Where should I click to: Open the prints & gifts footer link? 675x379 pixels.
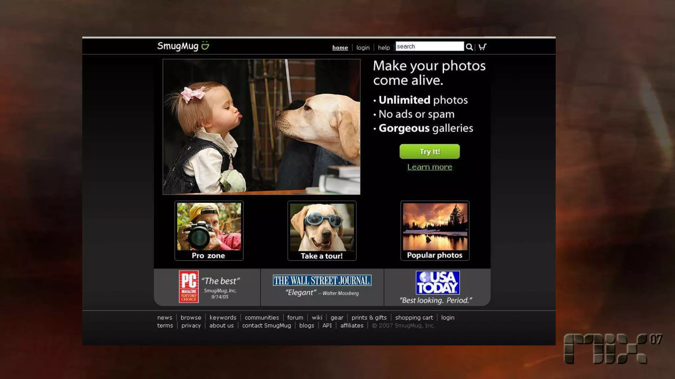(369, 317)
